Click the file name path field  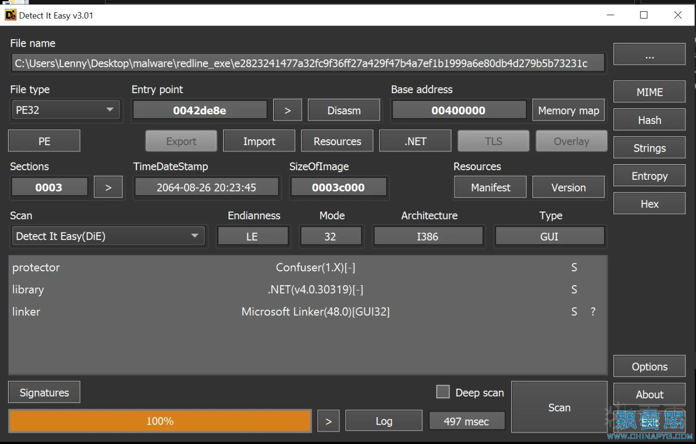(308, 63)
